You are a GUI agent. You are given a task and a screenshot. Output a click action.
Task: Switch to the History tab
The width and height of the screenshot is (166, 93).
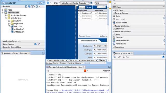coord(78,63)
